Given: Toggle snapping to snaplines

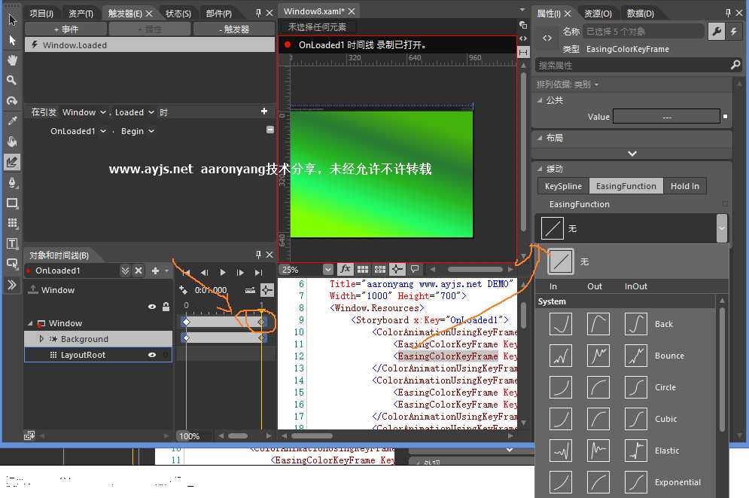Looking at the screenshot, I should coord(397,269).
